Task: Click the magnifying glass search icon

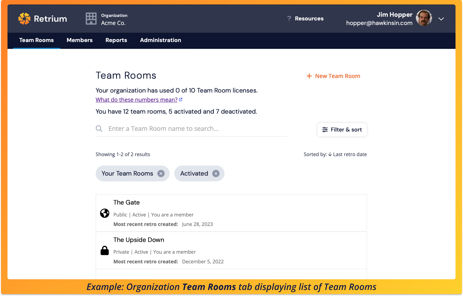Action: pyautogui.click(x=99, y=128)
